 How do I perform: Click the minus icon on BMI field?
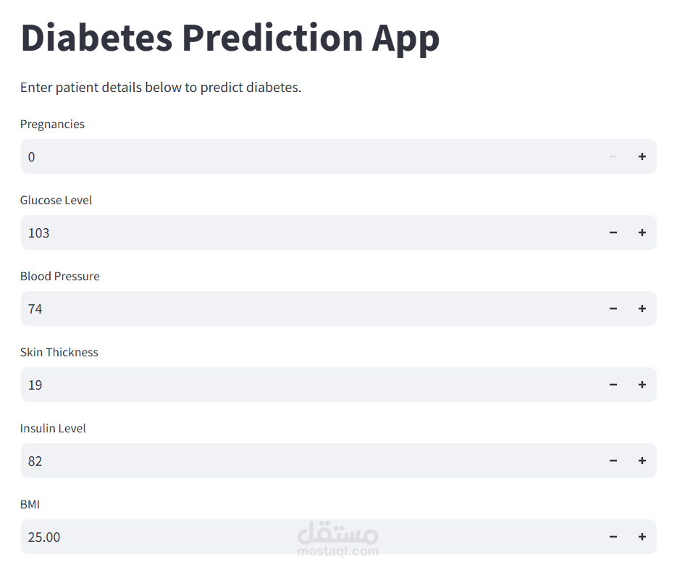pos(613,537)
